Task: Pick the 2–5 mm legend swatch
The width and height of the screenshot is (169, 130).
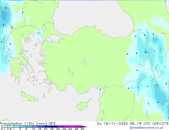Action: click(23, 127)
